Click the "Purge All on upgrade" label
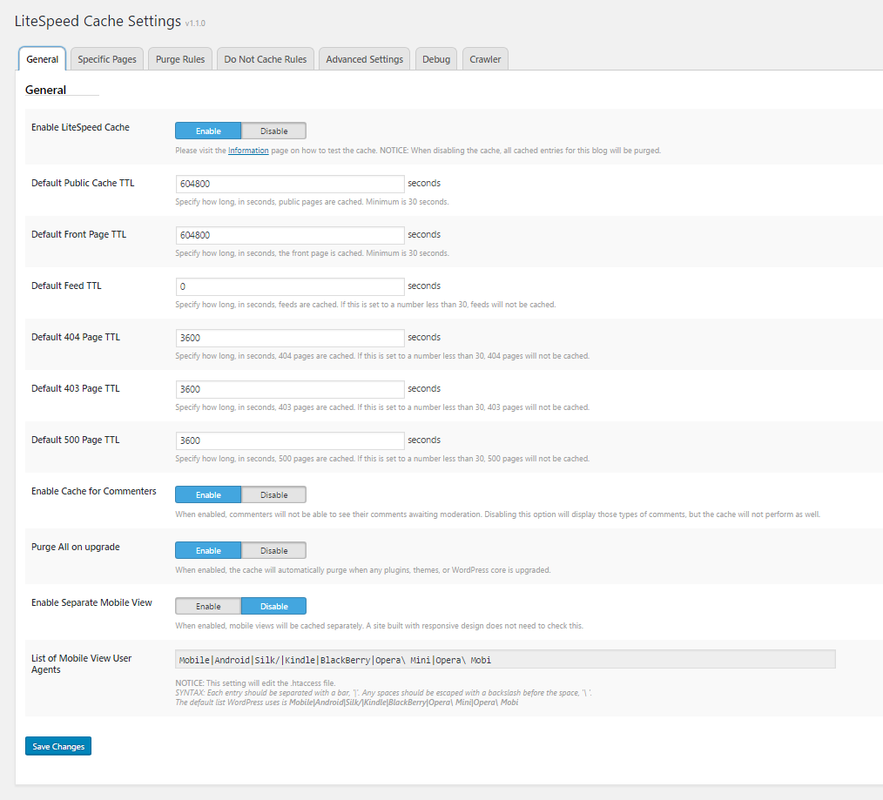Screen dimensions: 883x800 (x=76, y=547)
